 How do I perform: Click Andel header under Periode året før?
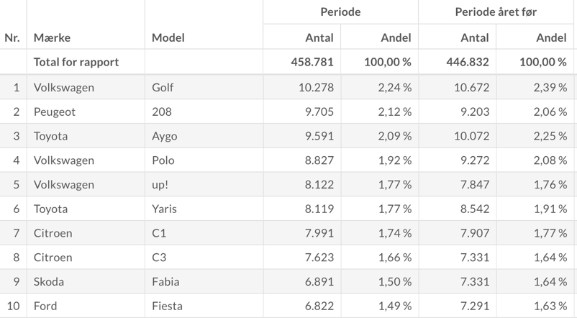point(551,37)
